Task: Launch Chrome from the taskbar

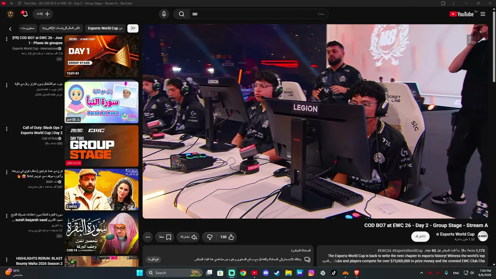Action: point(243,273)
